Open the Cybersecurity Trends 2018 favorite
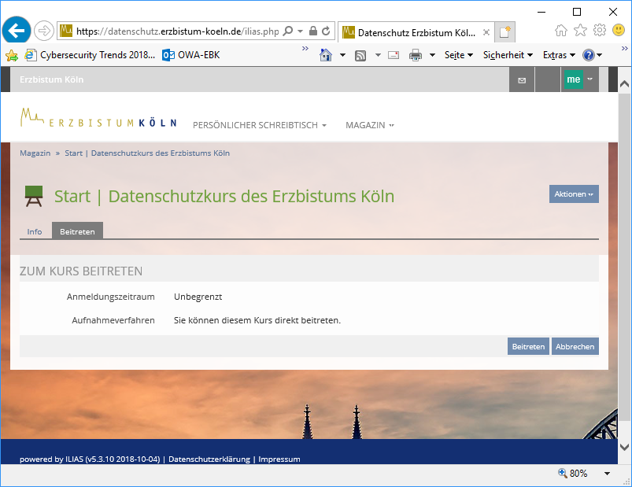 click(x=90, y=55)
